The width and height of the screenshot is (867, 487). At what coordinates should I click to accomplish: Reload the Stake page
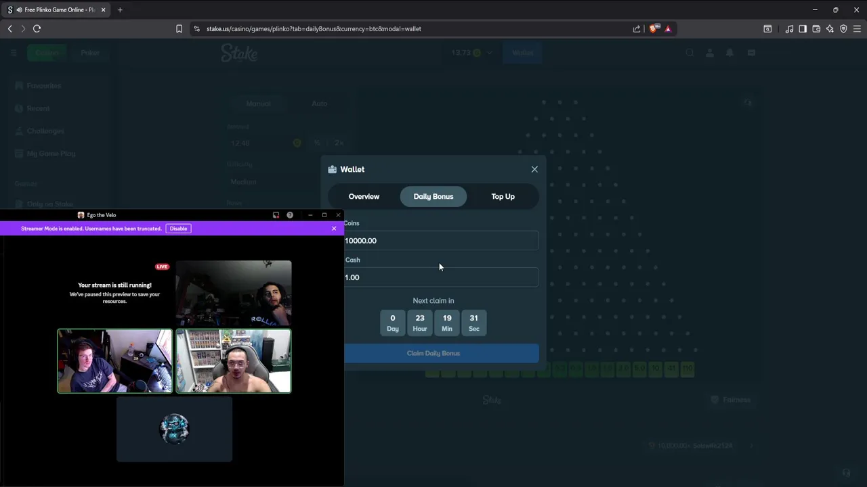37,28
